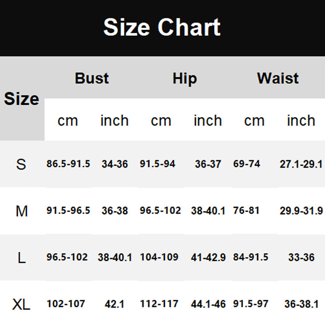Image resolution: width=325 pixels, height=325 pixels.
Task: Click the Bust column header
Action: coord(92,78)
